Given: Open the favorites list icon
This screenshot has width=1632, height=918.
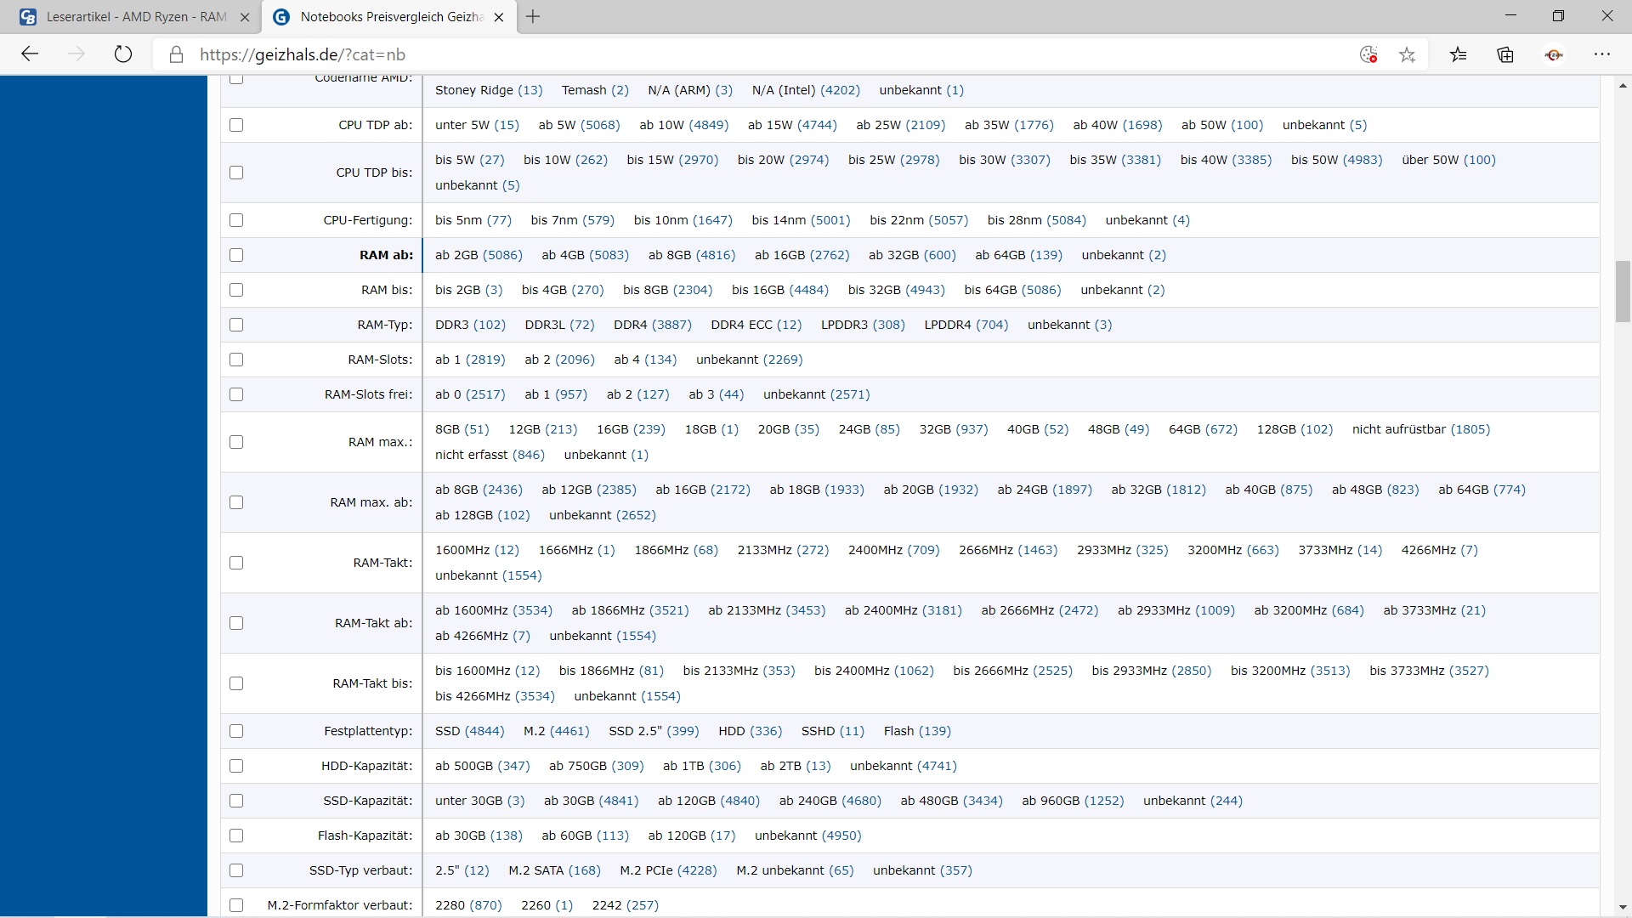Looking at the screenshot, I should coord(1459,54).
